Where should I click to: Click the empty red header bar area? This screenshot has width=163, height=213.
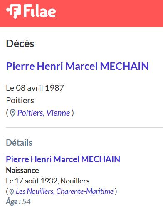pyautogui.click(x=109, y=13)
